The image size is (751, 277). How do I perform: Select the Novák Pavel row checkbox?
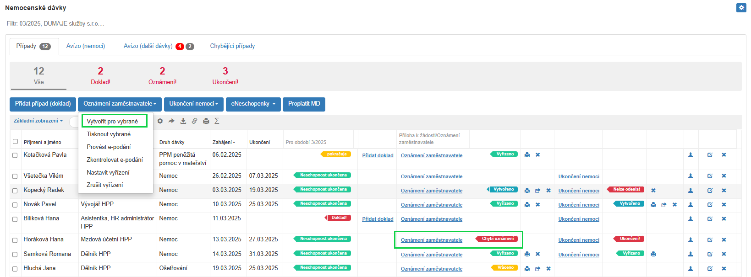15,205
